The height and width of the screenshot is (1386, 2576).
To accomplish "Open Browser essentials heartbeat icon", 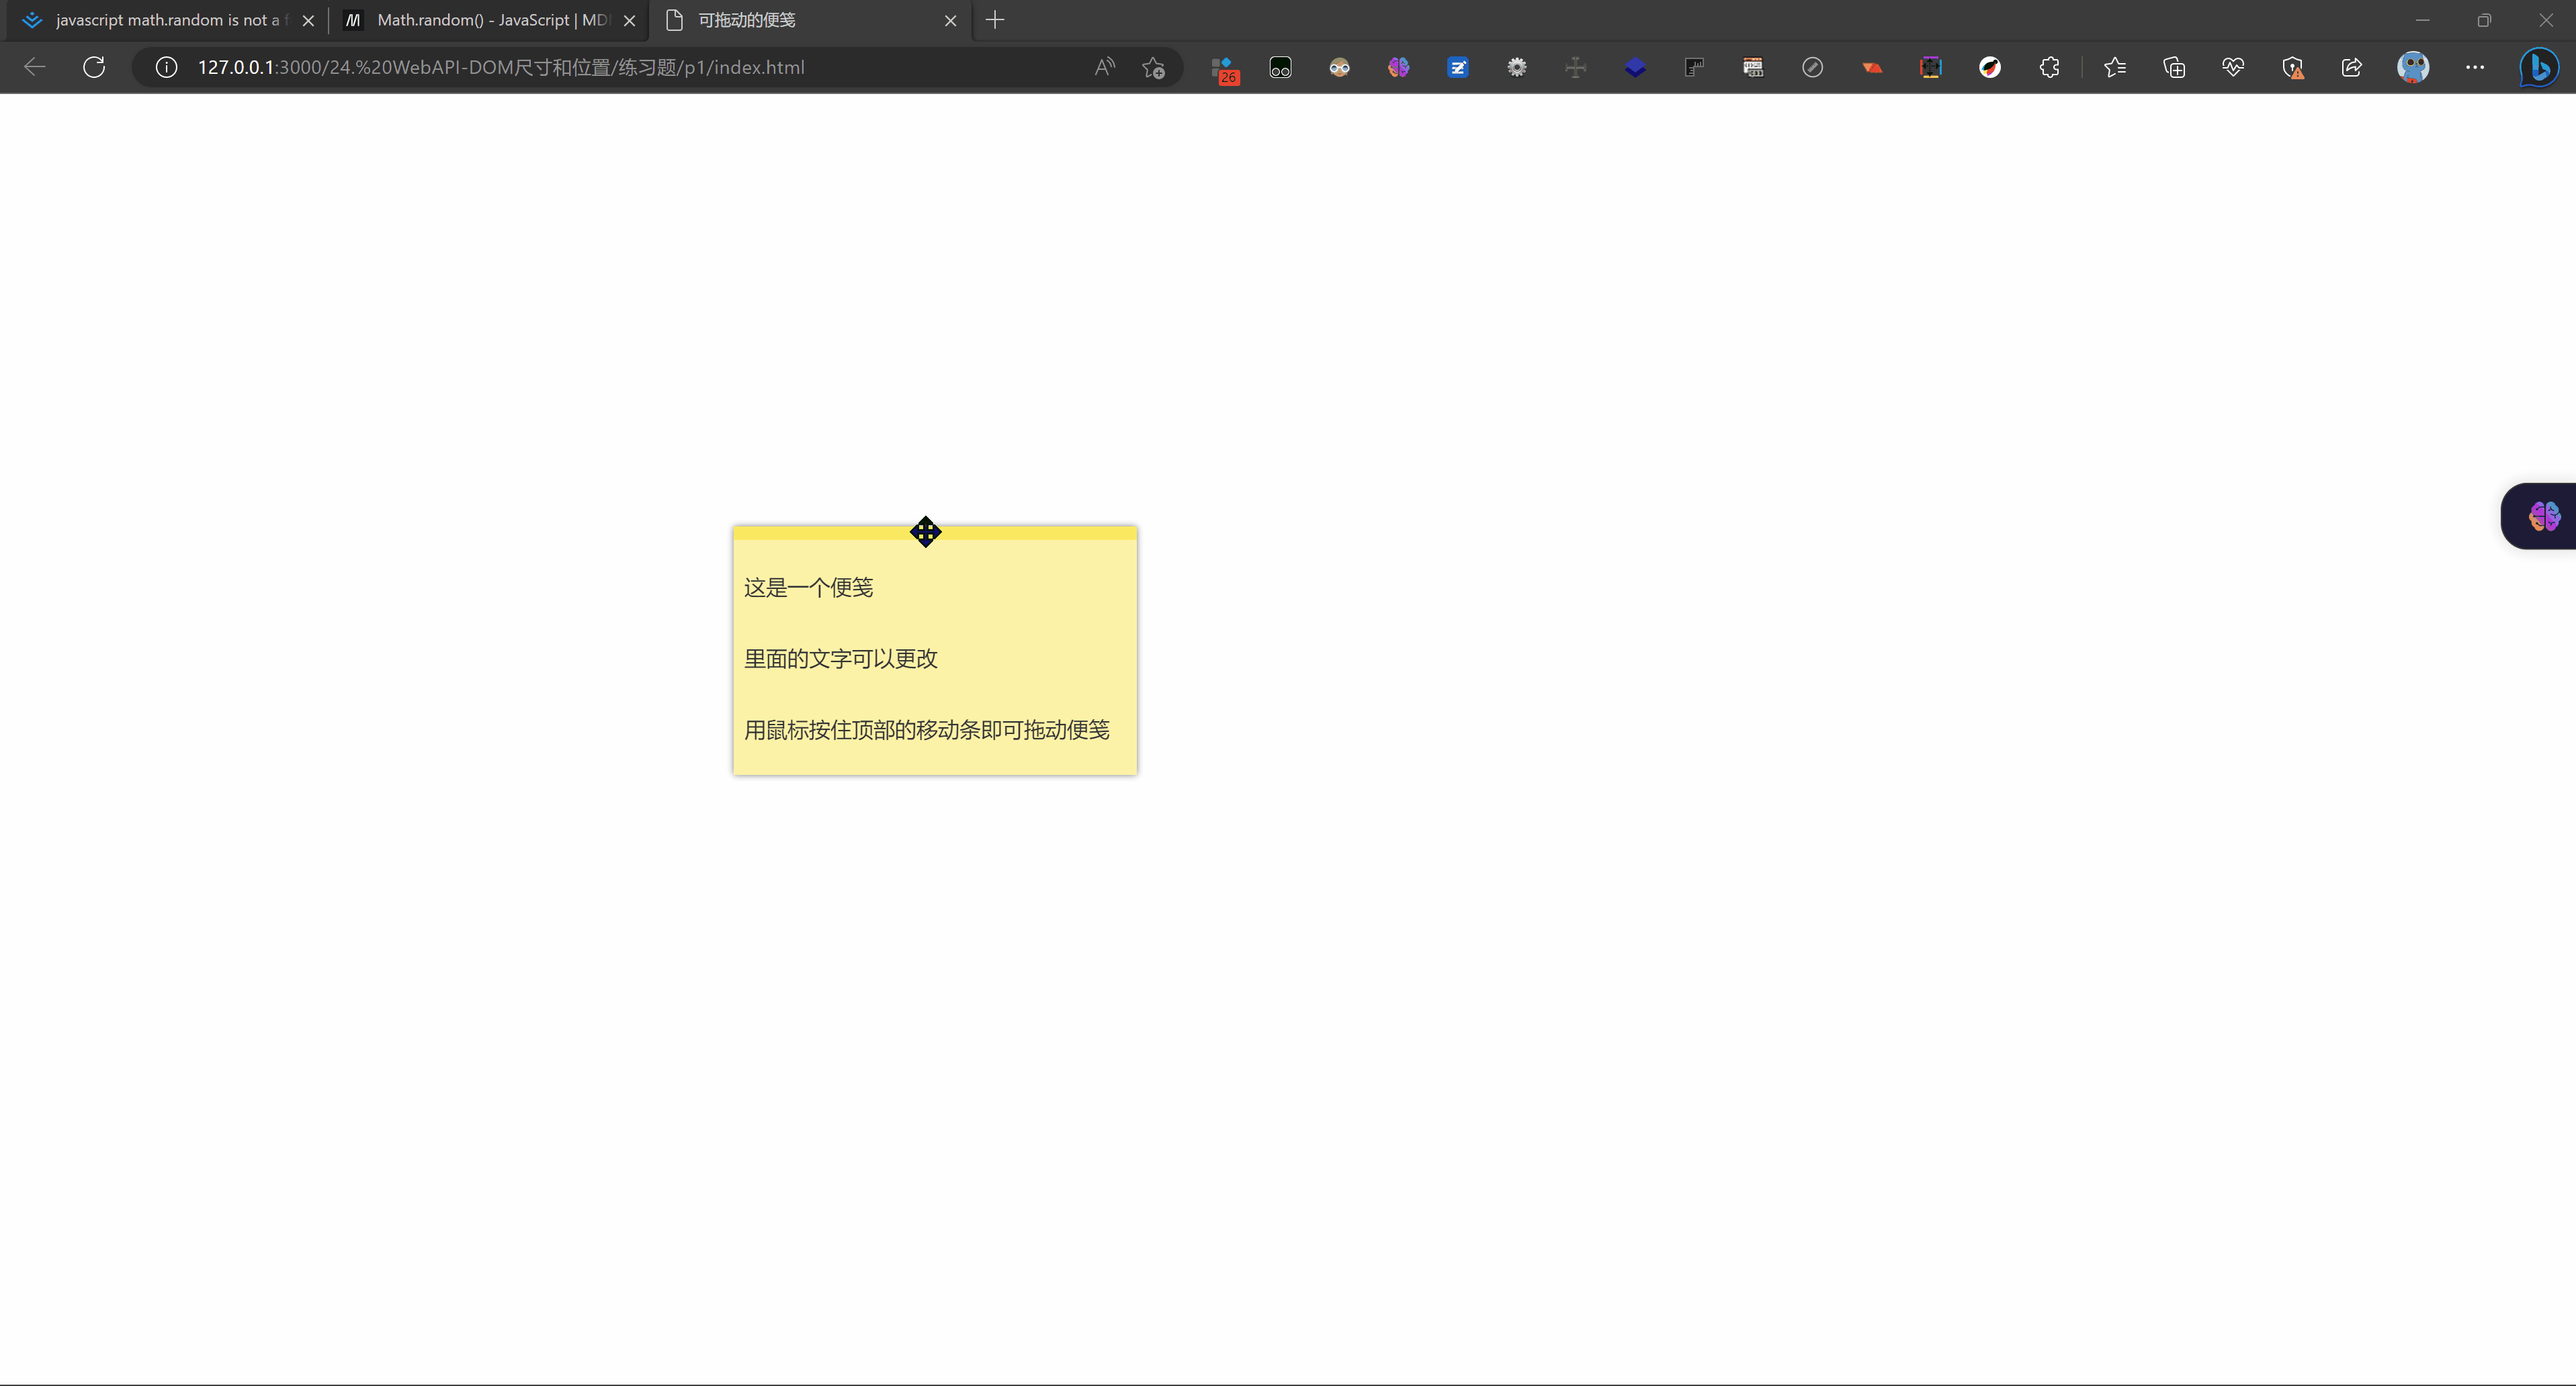I will click(x=2232, y=67).
